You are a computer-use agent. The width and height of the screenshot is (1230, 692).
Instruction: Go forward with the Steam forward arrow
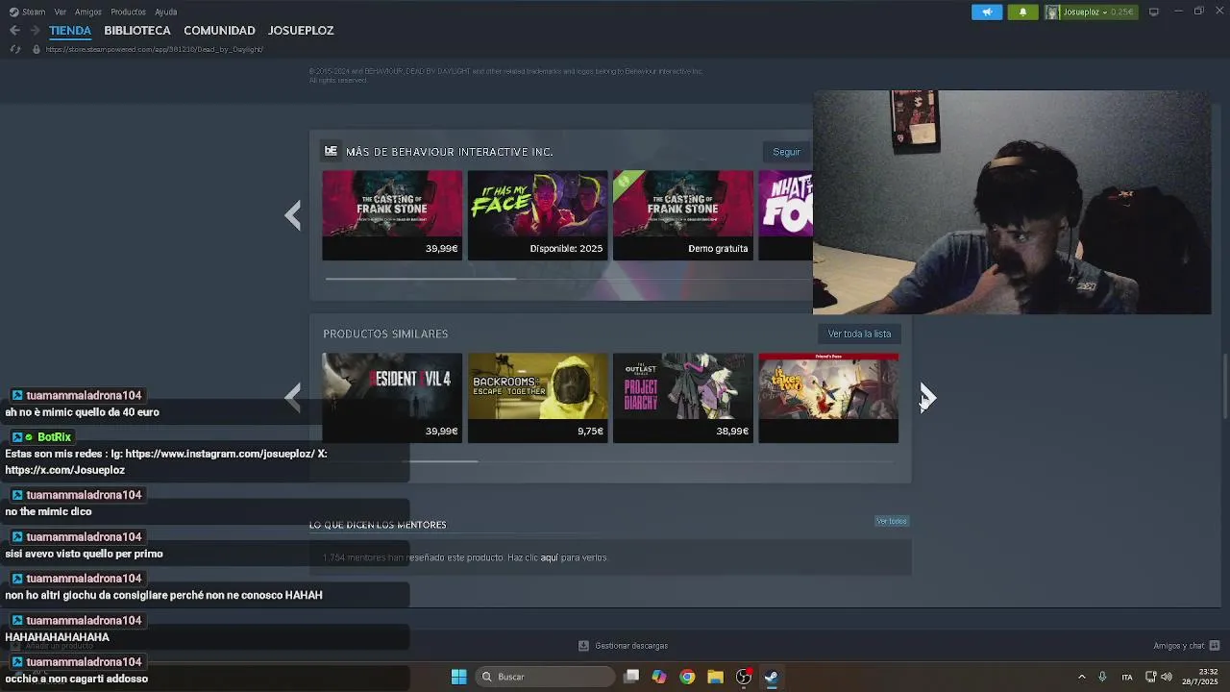(x=35, y=31)
